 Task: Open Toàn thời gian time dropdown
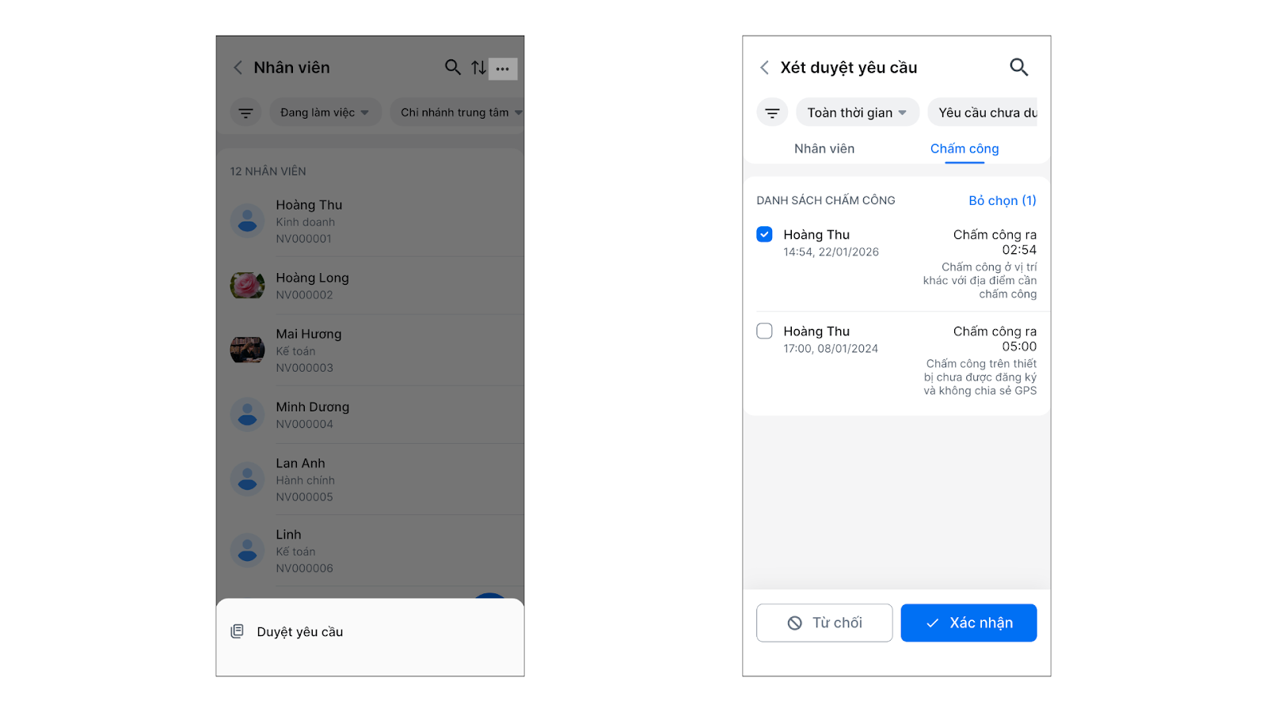[858, 112]
